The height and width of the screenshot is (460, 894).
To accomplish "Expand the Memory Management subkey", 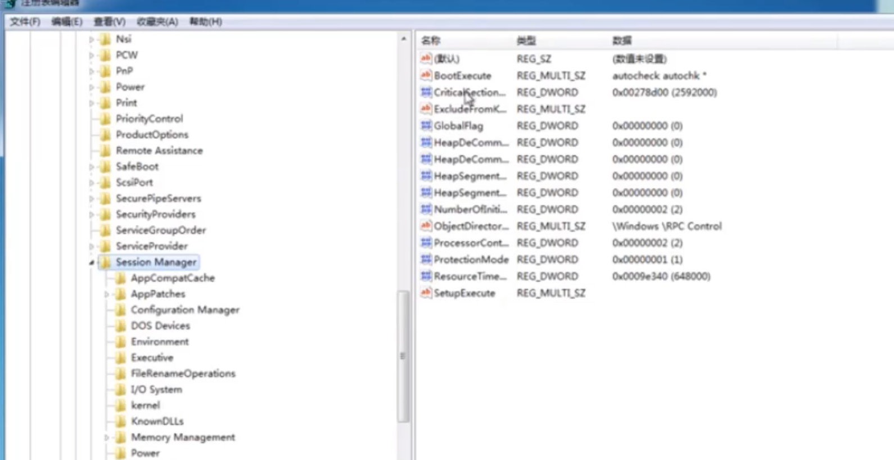I will point(107,437).
